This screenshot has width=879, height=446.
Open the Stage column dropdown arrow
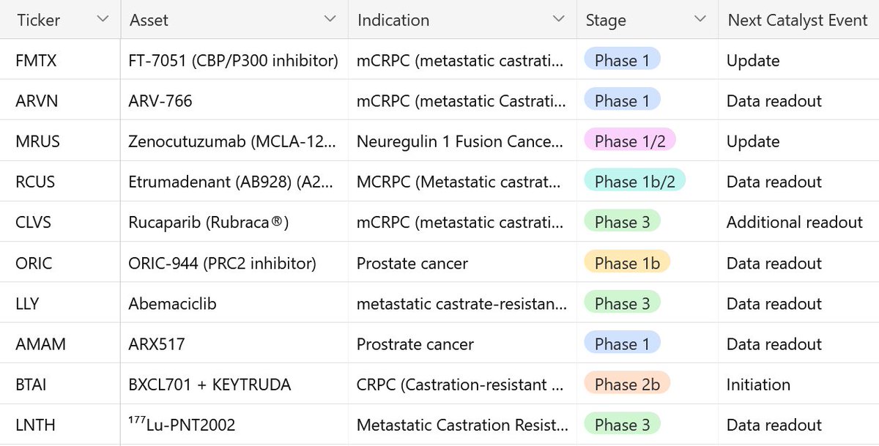[700, 19]
